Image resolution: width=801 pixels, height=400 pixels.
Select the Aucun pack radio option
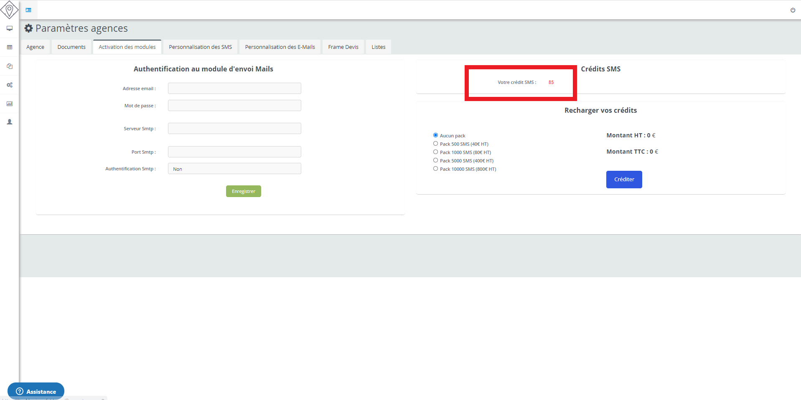(x=435, y=135)
